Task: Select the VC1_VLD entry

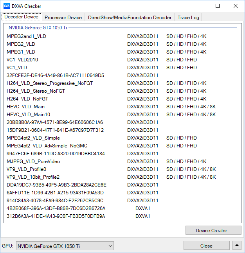Action: click(x=17, y=67)
